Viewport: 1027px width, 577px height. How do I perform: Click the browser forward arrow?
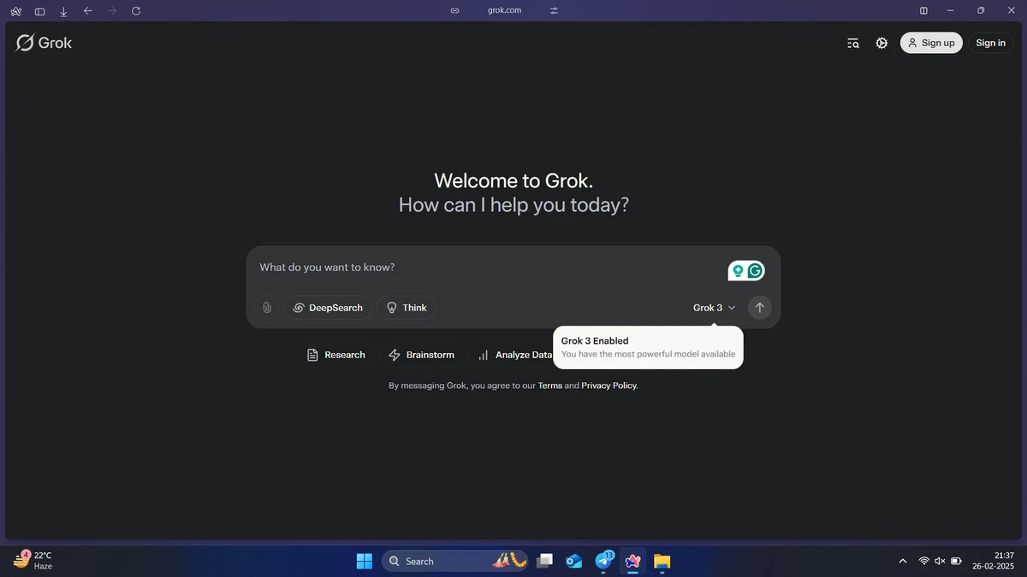111,11
